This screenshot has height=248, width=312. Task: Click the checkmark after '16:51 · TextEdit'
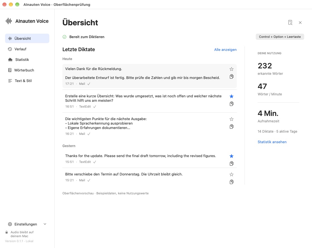click(x=94, y=107)
